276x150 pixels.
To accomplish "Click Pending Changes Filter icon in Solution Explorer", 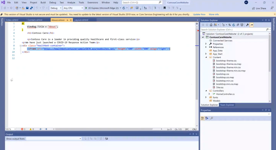I will pos(224,25).
